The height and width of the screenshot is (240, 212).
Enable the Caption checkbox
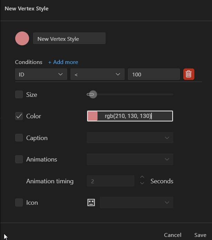[x=19, y=138]
